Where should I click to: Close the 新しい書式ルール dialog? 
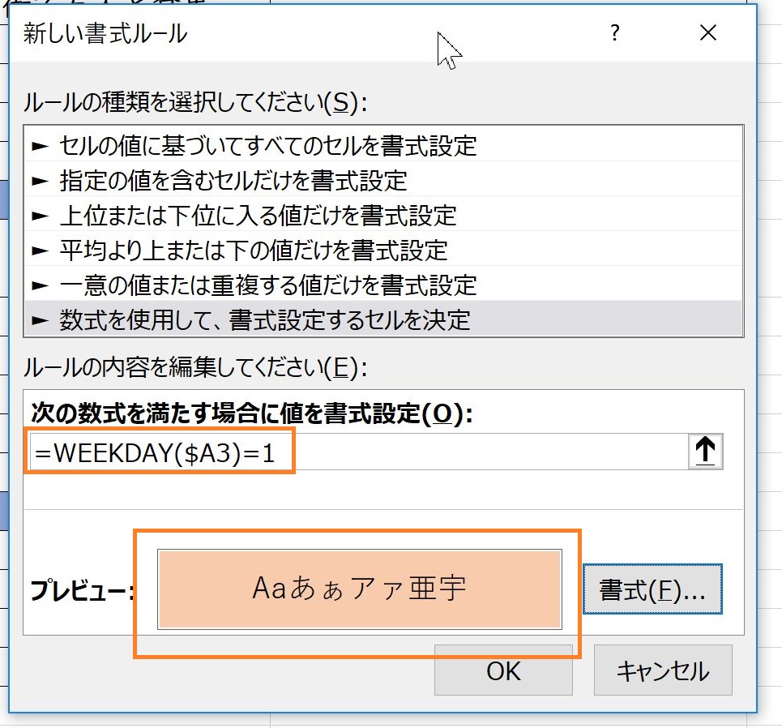(x=707, y=33)
